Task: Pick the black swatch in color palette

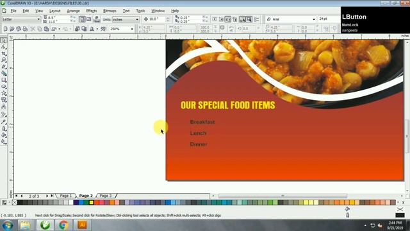Action: (20, 203)
